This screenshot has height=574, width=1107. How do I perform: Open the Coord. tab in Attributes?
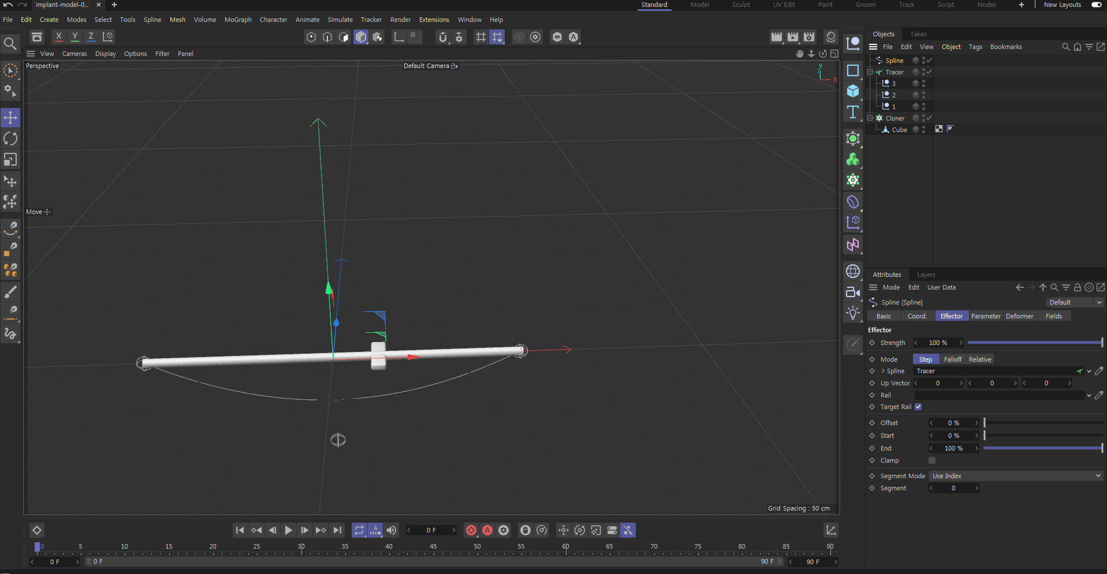(917, 316)
